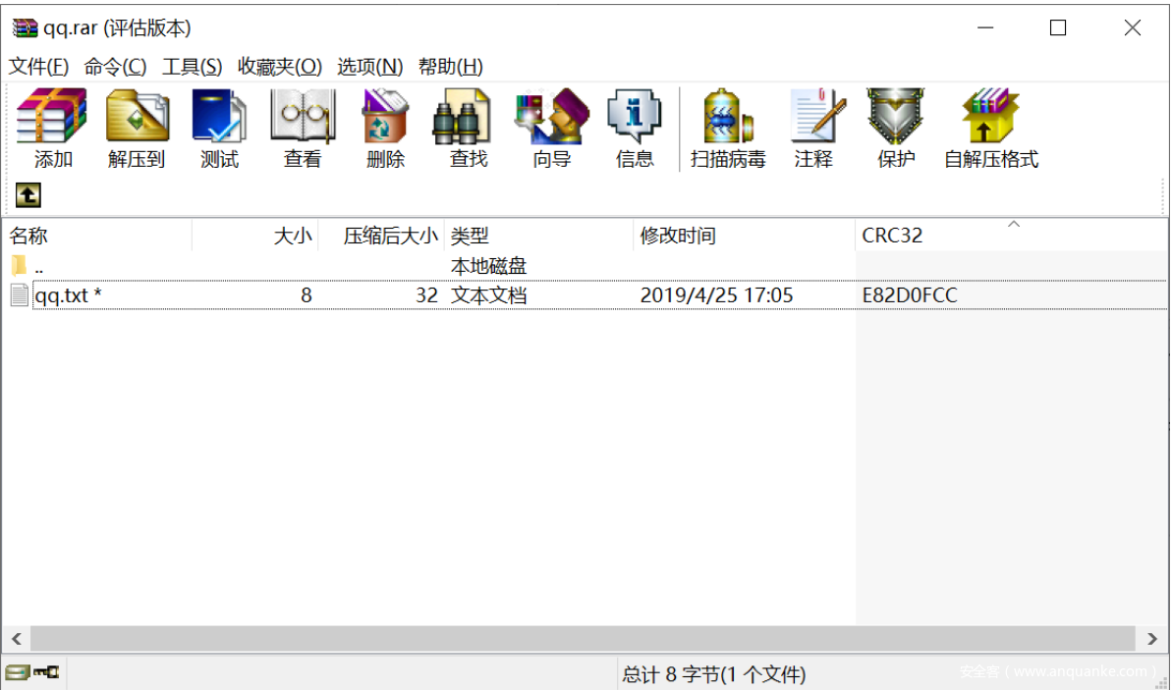The height and width of the screenshot is (690, 1172).
Task: Click the Delete (删除) toolbar icon
Action: click(x=385, y=127)
